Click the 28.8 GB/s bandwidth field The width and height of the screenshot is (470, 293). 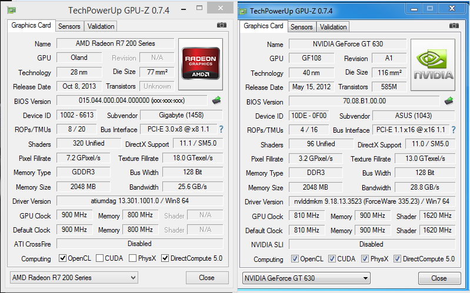(x=425, y=187)
